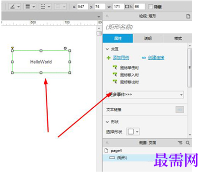This screenshot has width=207, height=175.
Task: Toggle the lock aspect ratio icon
Action: 127,7
